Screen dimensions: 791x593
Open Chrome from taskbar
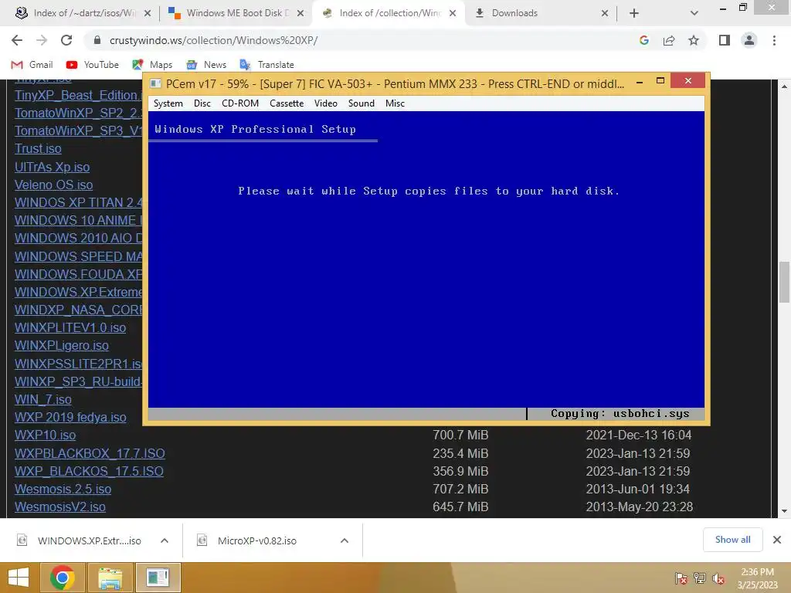(63, 578)
